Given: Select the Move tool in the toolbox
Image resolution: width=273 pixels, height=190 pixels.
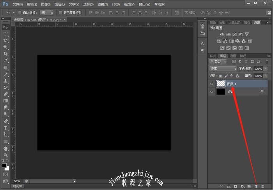Looking at the screenshot, I should 5,27.
